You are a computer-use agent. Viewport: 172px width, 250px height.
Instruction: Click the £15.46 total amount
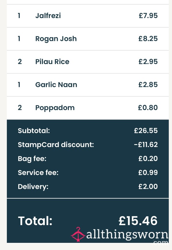(138, 221)
